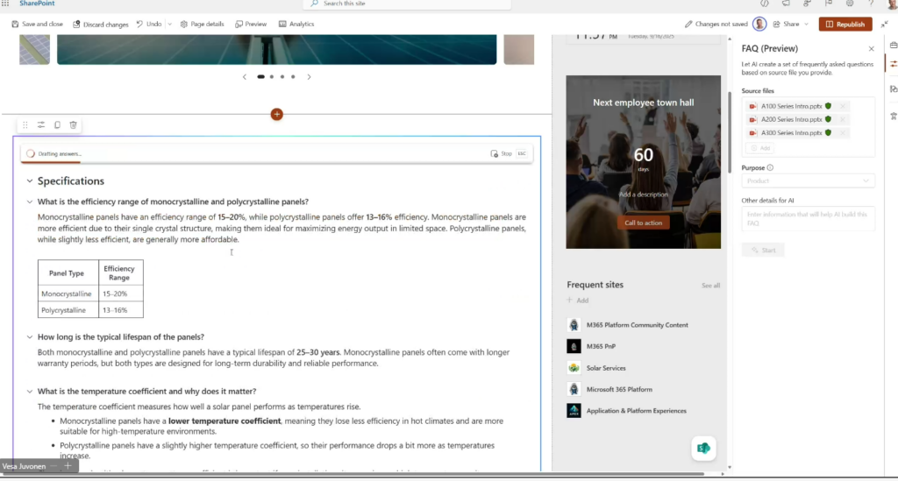The image size is (898, 481).
Task: Click the Other details for AI field
Action: 808,218
